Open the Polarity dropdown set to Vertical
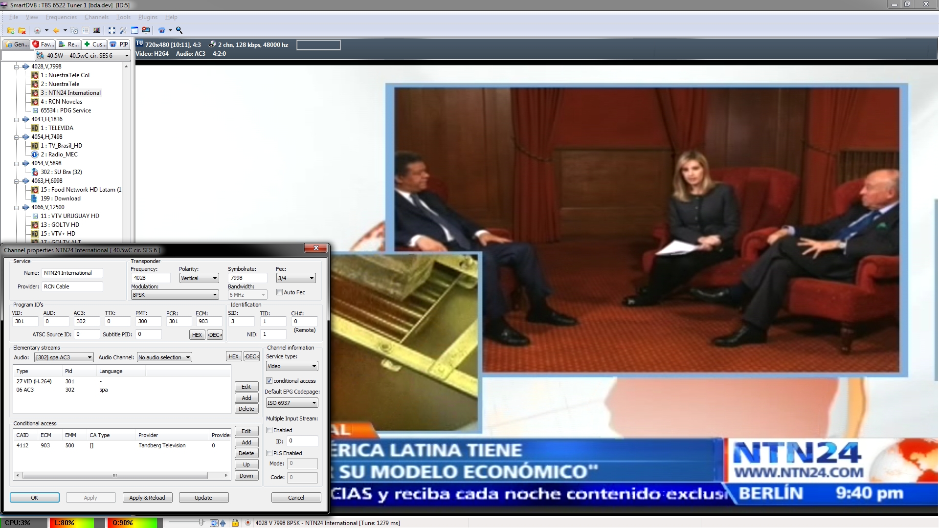The height and width of the screenshot is (528, 939). (199, 278)
